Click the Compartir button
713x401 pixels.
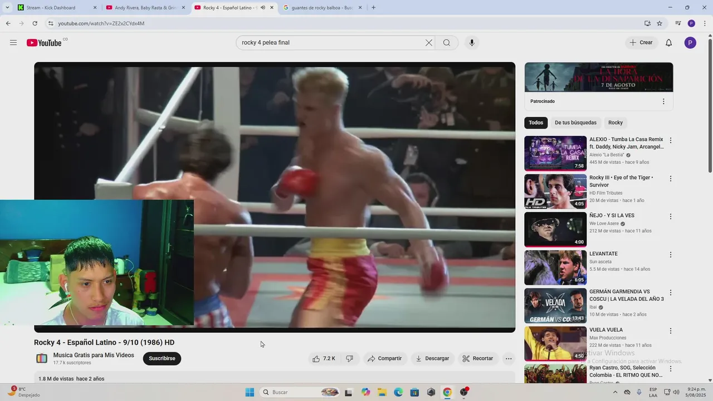[384, 359]
